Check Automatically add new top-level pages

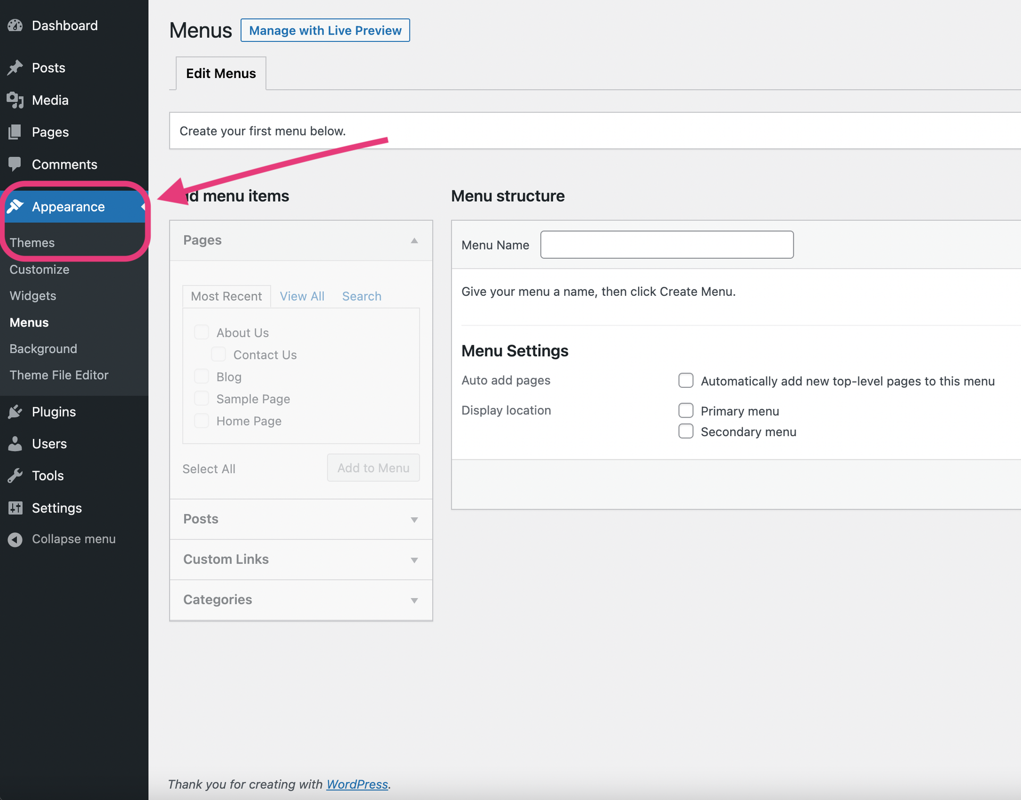[686, 380]
